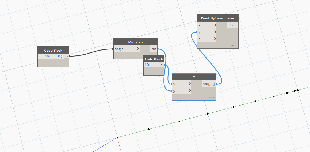
Task: Click the 10; code field
Action: (x=151, y=65)
